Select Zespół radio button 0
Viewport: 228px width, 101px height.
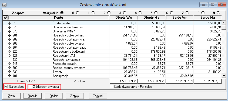78,13
